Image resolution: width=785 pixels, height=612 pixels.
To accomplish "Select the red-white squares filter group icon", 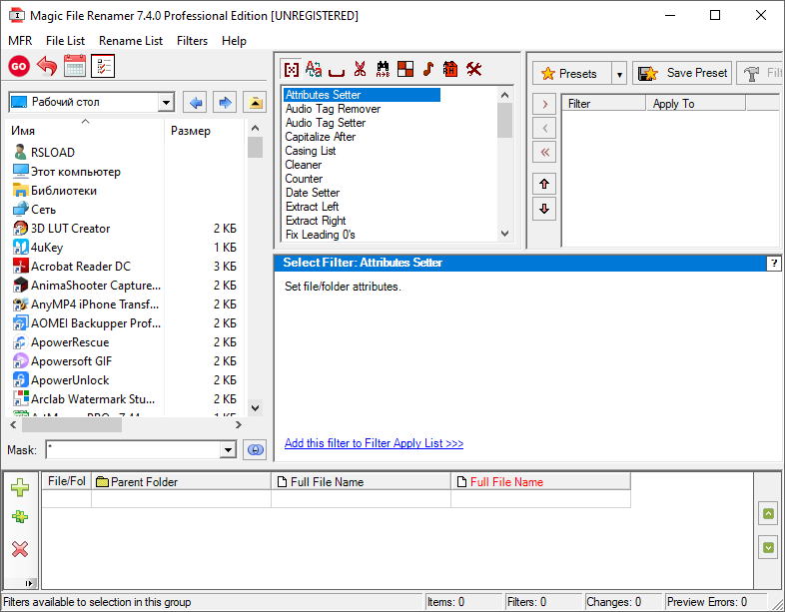I will pos(405,69).
